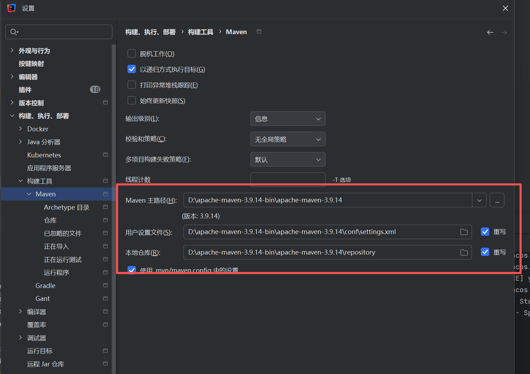
Task: Select 正在导入 under Maven
Action: (56, 247)
